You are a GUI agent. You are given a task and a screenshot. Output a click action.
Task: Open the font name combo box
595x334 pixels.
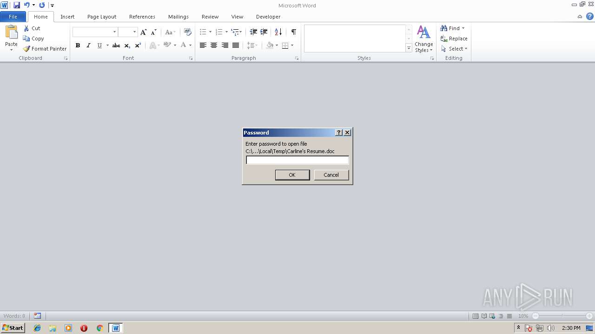[114, 32]
